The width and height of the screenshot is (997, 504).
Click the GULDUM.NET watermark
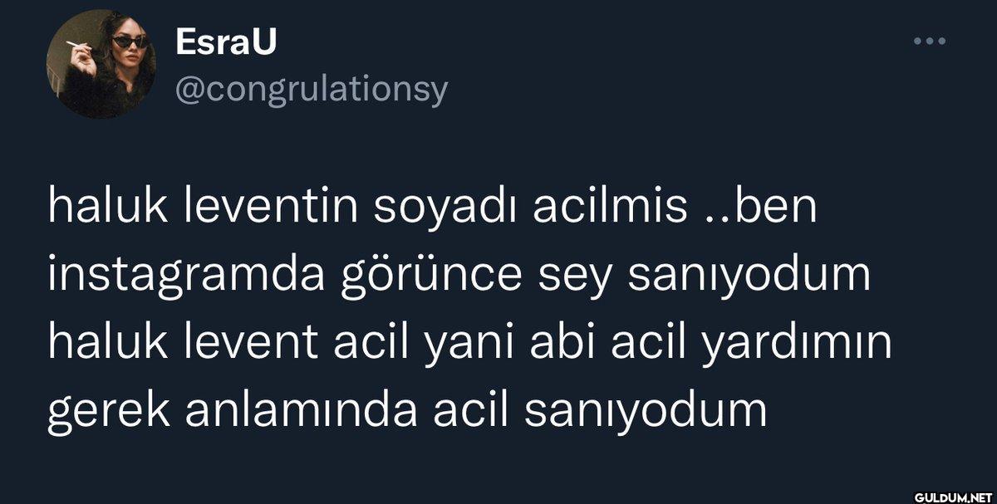click(x=954, y=497)
